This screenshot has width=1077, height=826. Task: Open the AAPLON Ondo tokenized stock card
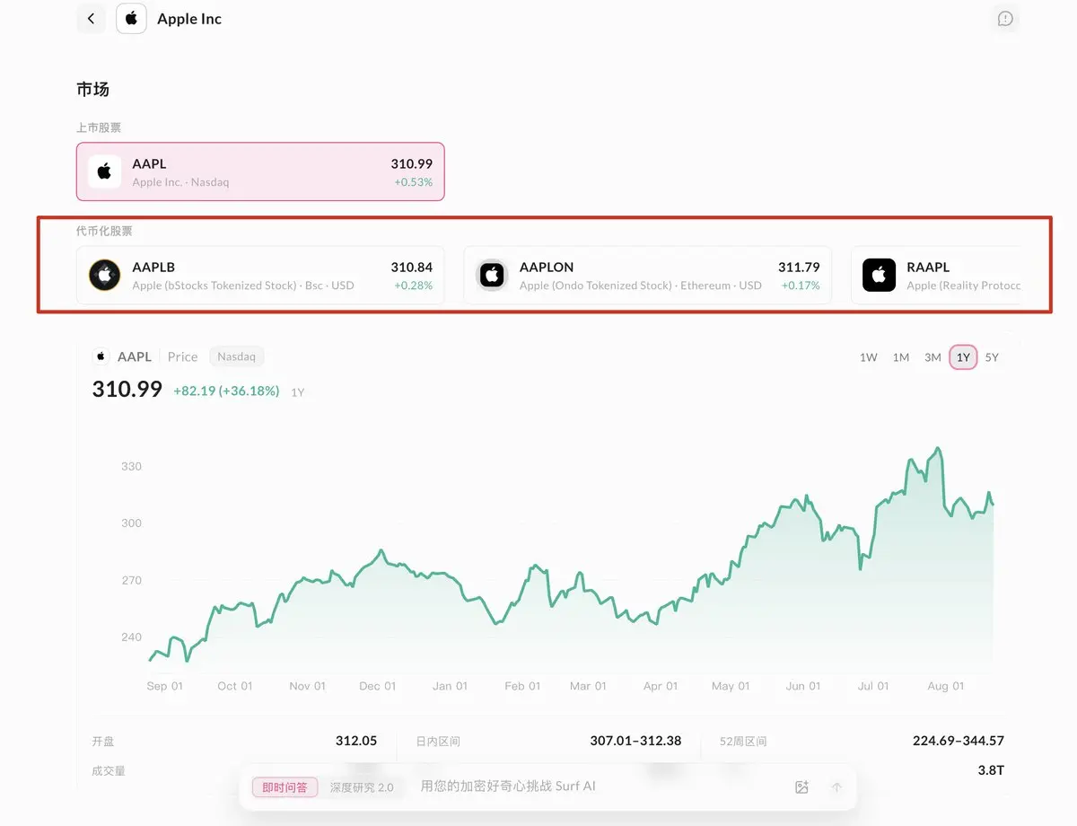647,276
